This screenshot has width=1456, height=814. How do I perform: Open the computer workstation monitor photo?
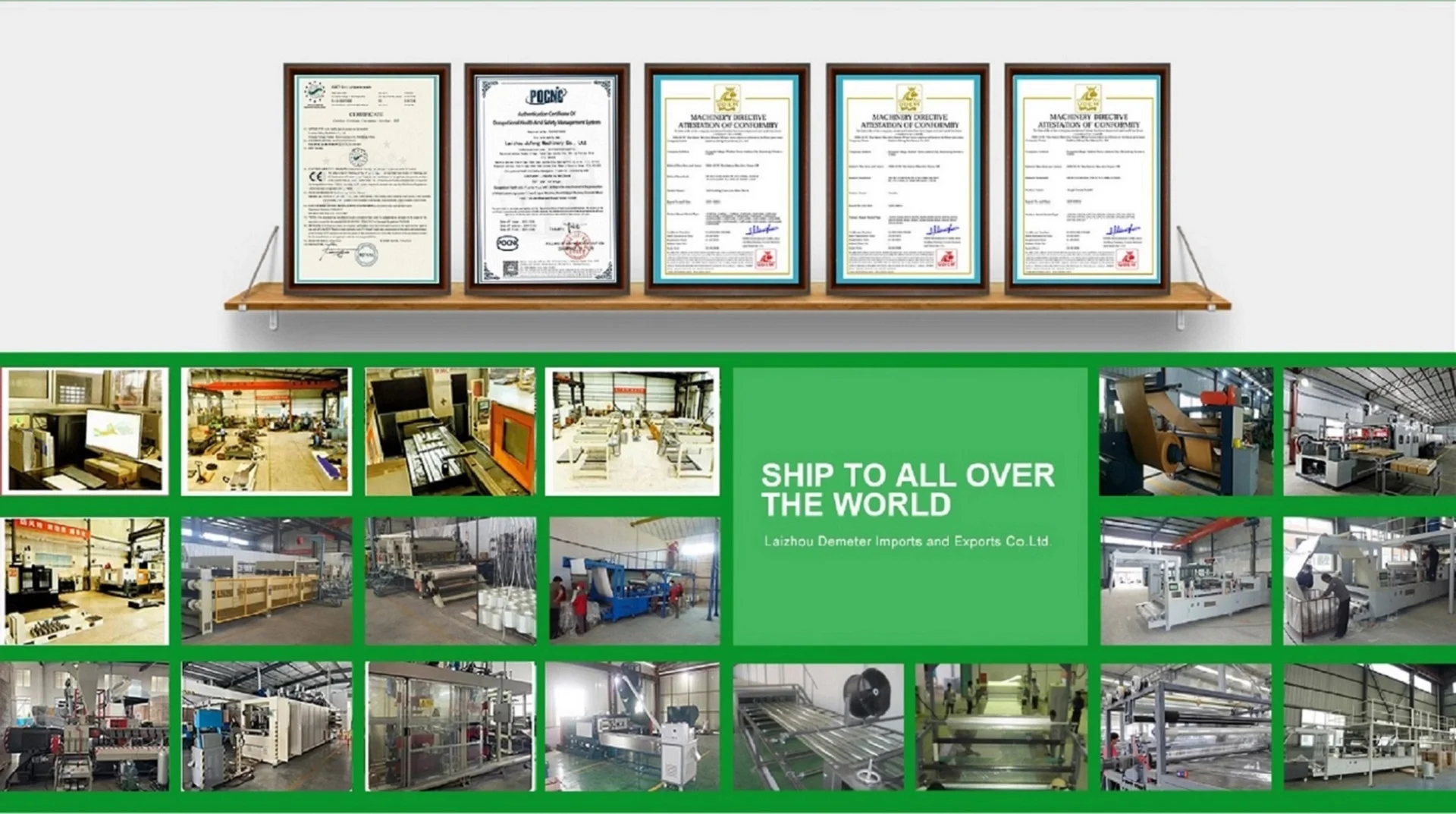coord(85,431)
